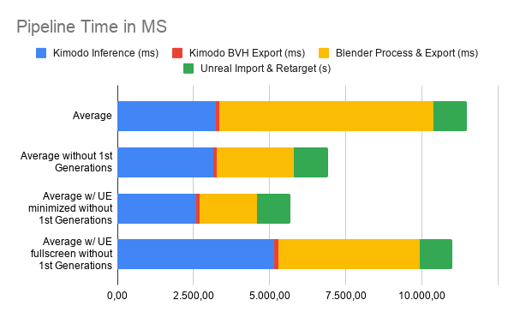Select red segment of 'UE fullscreen' bar
Image resolution: width=514 pixels, height=318 pixels.
[277, 254]
